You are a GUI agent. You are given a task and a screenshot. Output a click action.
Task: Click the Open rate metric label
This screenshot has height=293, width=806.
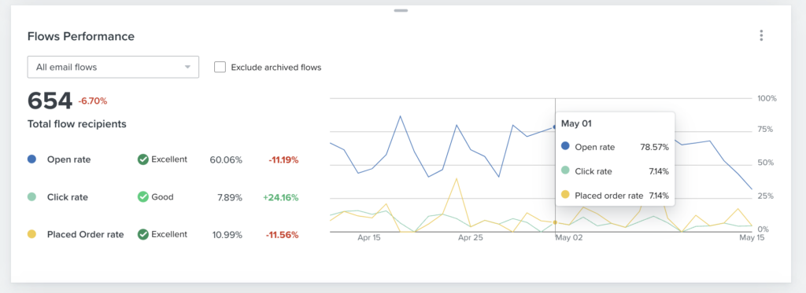[x=69, y=159]
